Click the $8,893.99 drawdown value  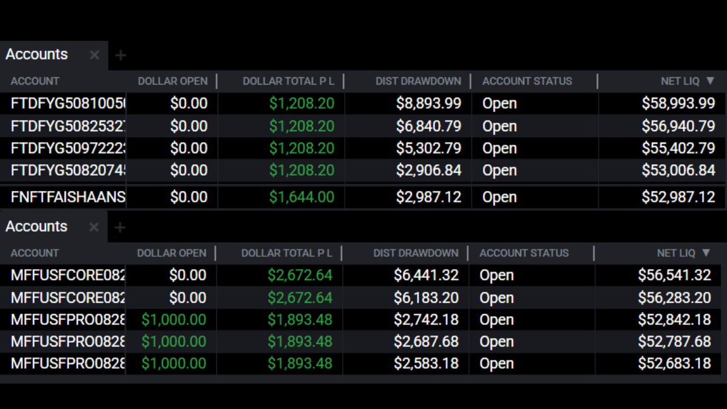point(428,104)
